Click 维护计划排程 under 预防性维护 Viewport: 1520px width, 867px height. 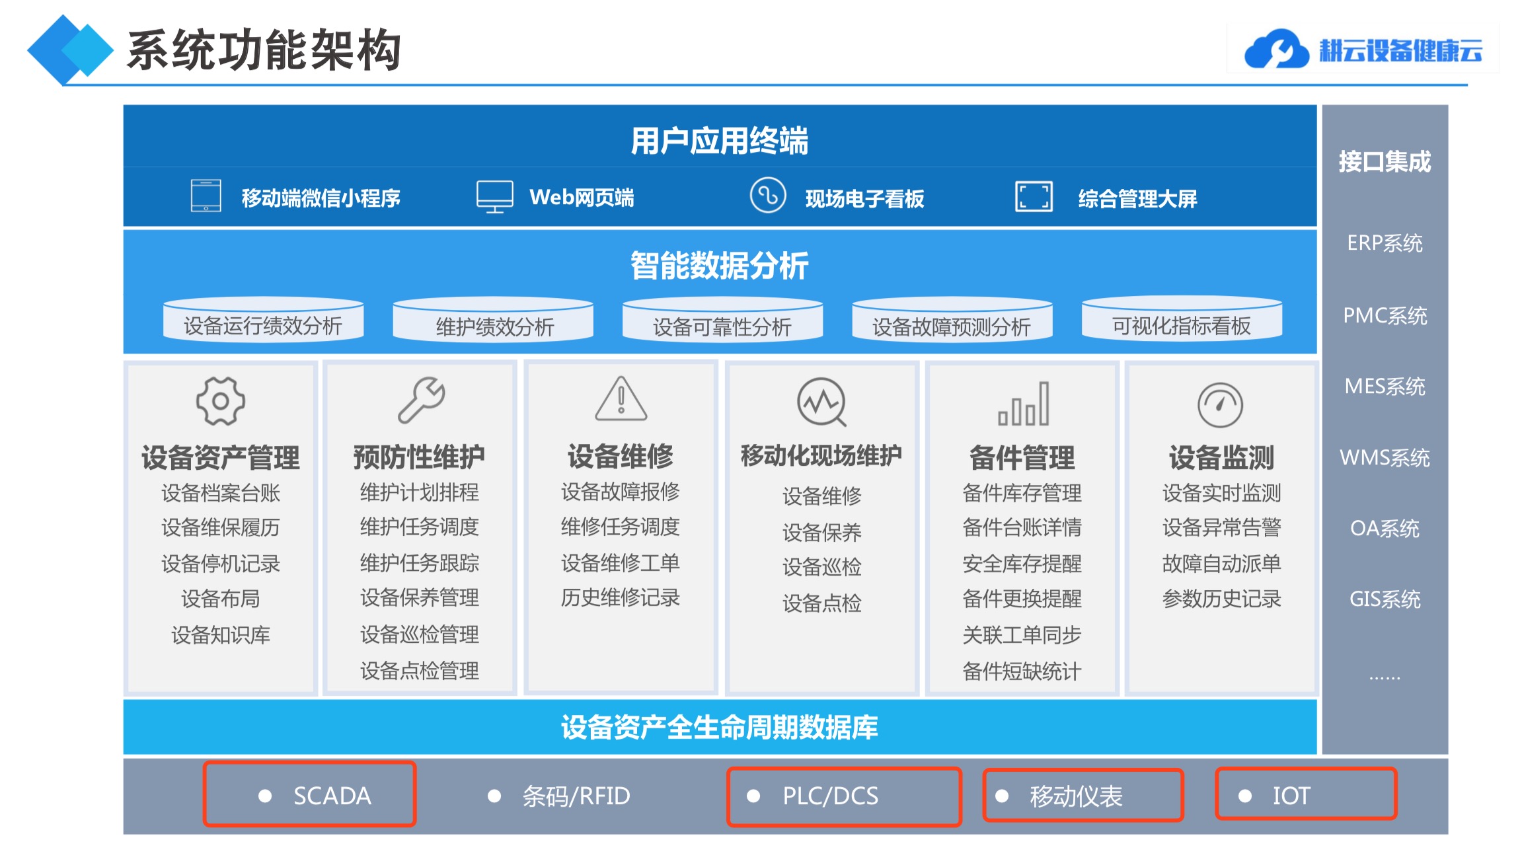click(x=419, y=492)
